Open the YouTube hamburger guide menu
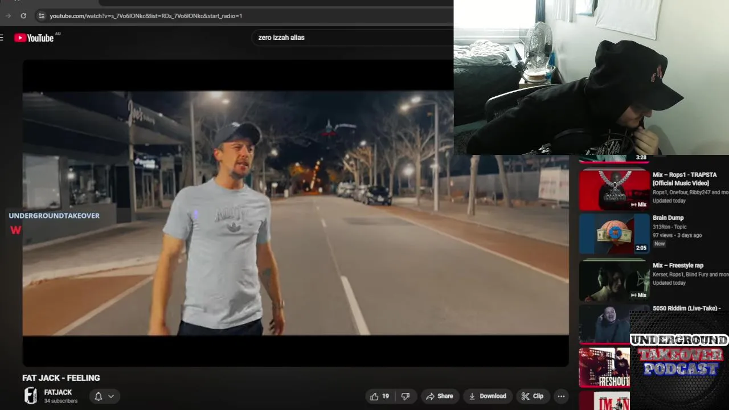This screenshot has height=410, width=729. [x=2, y=38]
